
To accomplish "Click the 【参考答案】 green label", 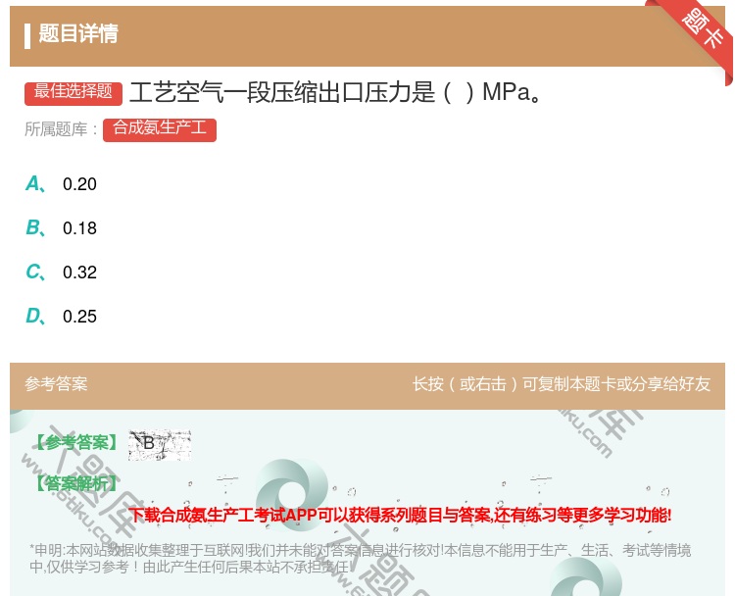I will click(x=76, y=442).
